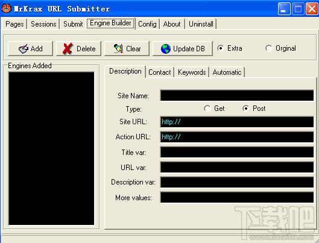Click the Clear button
The width and height of the screenshot is (319, 243).
point(127,48)
